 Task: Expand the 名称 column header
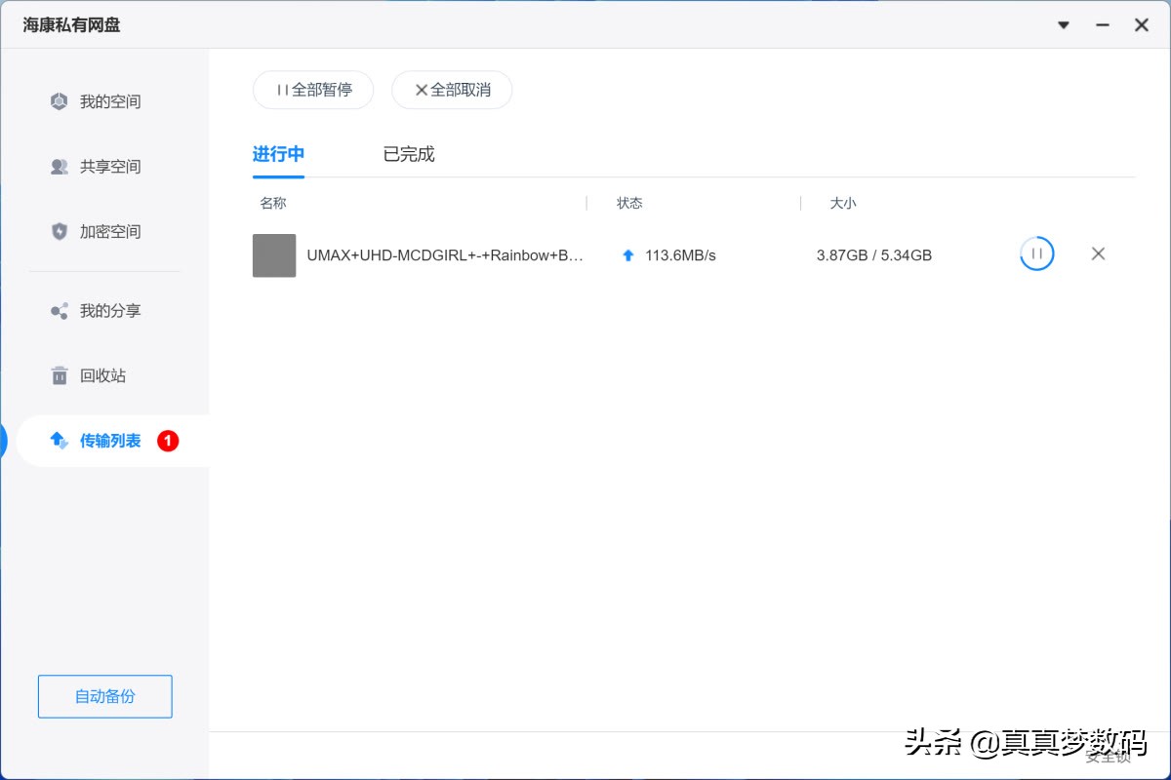[x=272, y=203]
